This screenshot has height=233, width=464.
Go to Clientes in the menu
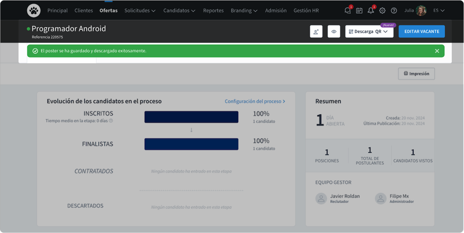point(84,10)
